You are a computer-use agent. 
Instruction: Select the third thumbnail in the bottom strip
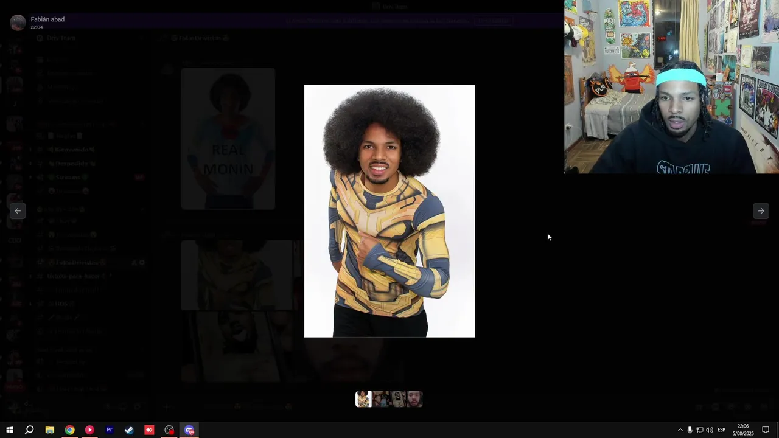click(398, 399)
